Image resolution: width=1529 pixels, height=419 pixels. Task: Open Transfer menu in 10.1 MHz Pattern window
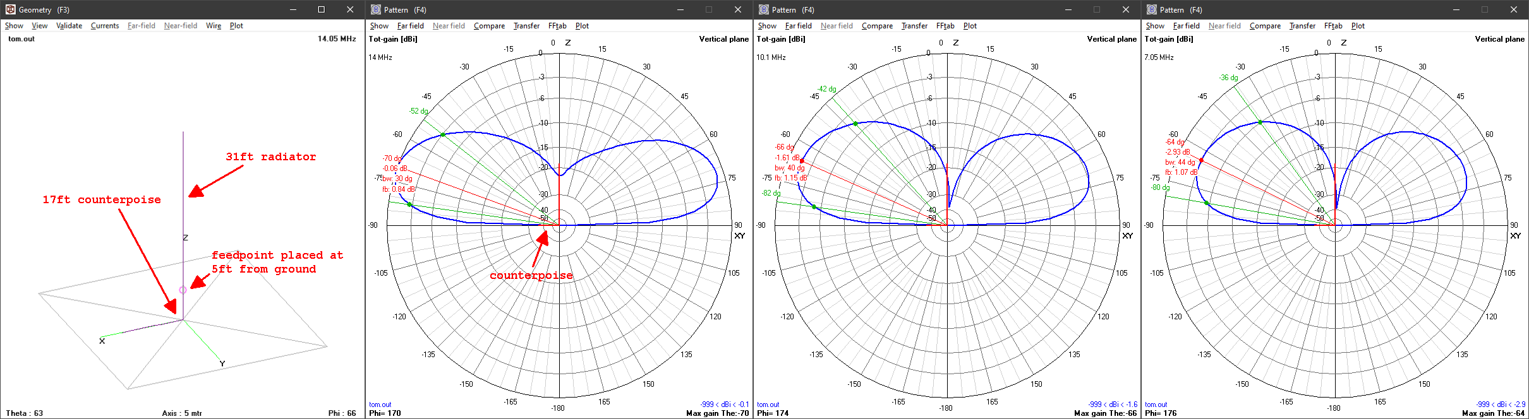[x=914, y=26]
